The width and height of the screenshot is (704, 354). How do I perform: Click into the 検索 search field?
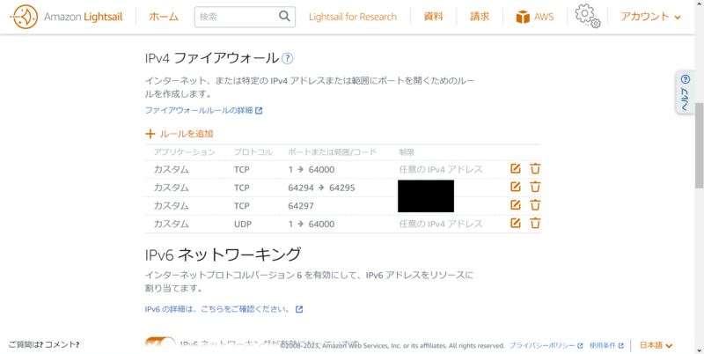click(237, 17)
